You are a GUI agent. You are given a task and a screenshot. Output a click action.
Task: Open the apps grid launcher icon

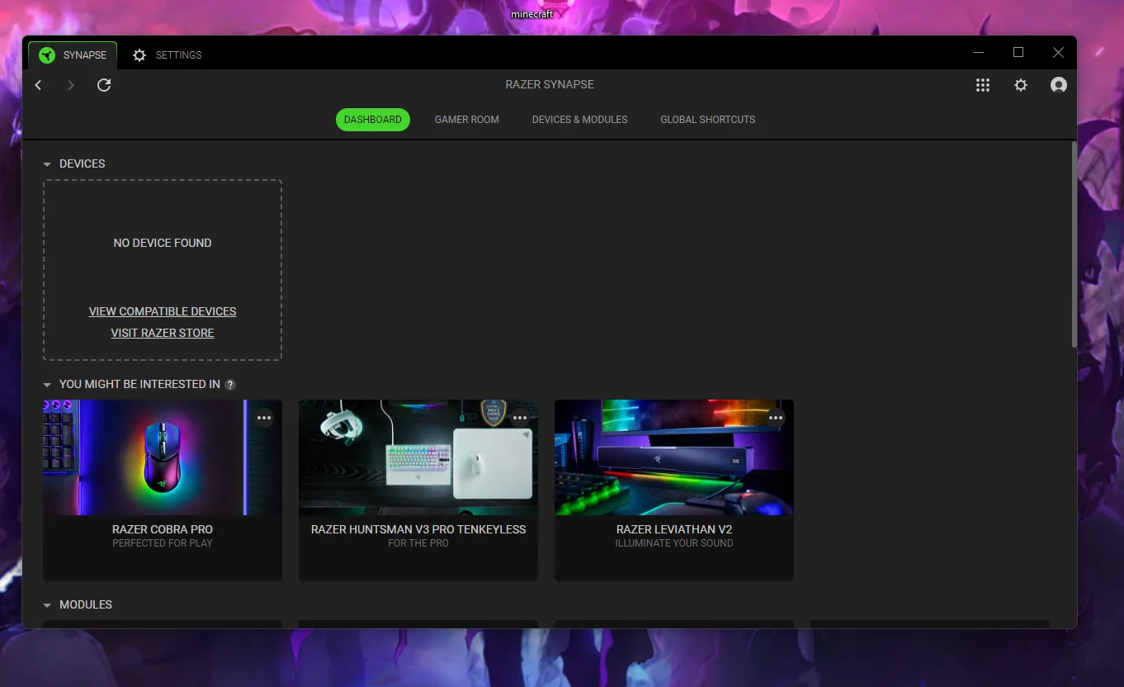pos(983,85)
